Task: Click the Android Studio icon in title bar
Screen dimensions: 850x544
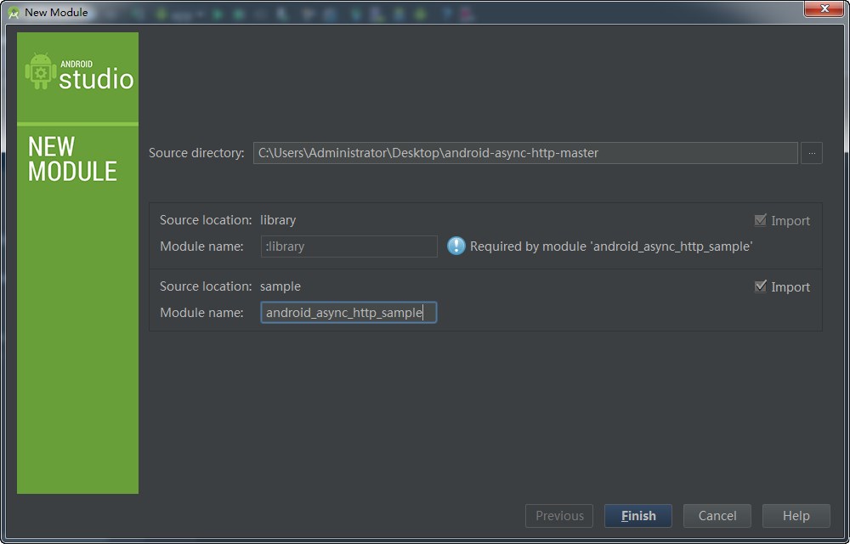Action: click(x=14, y=12)
